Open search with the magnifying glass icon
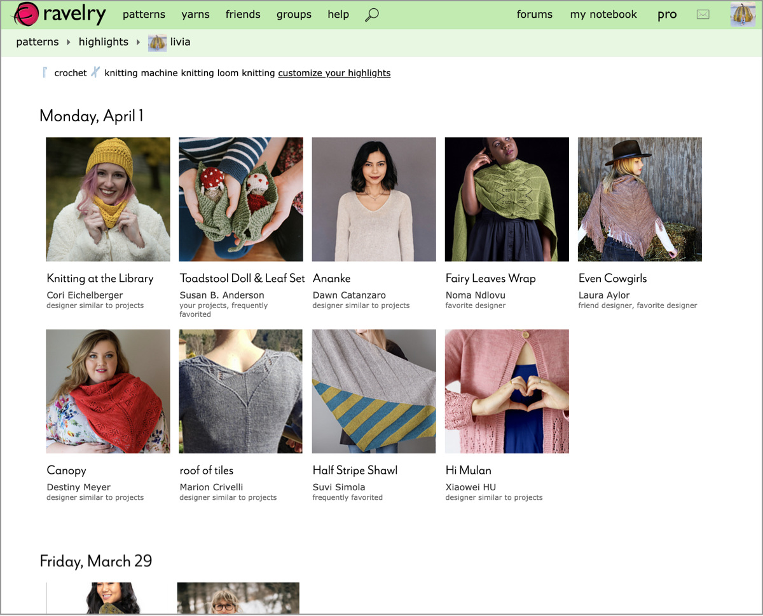Viewport: 763px width, 616px height. point(372,15)
